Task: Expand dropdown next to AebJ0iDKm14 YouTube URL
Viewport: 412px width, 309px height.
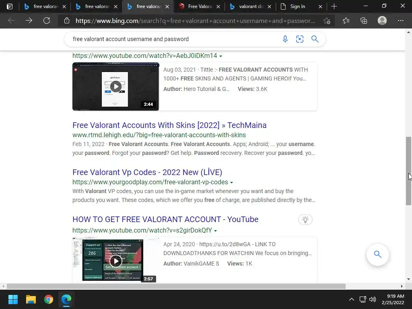Action: point(221,56)
